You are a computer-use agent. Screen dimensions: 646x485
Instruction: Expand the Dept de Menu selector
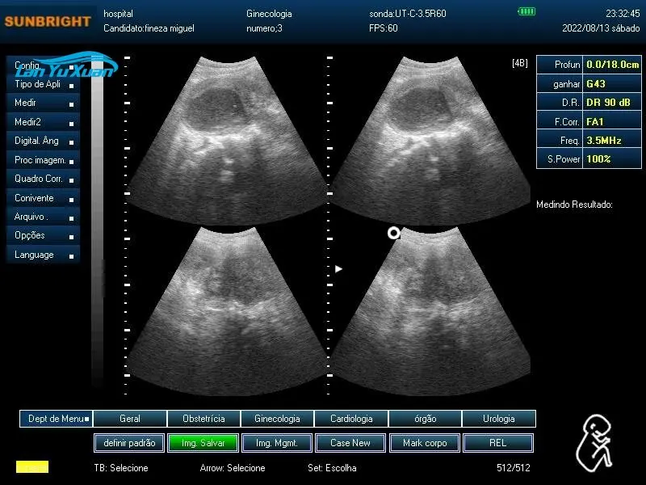(56, 419)
